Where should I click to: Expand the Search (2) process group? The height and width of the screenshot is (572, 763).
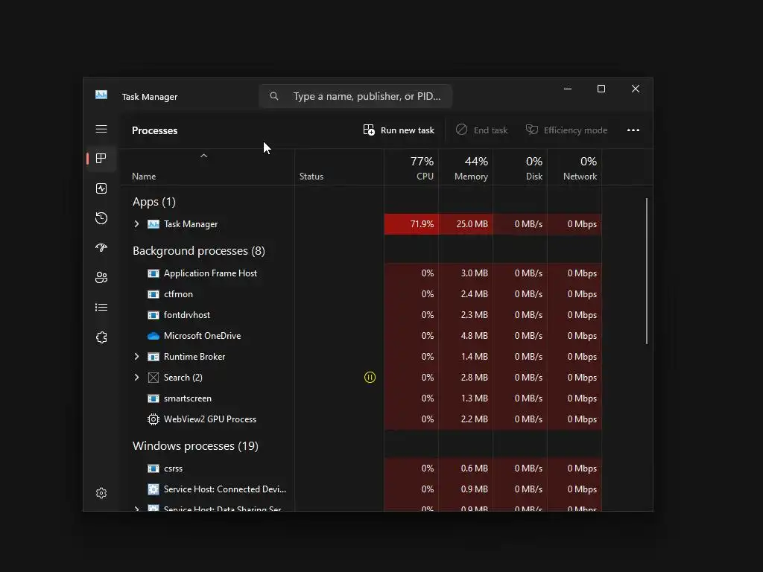click(x=137, y=378)
